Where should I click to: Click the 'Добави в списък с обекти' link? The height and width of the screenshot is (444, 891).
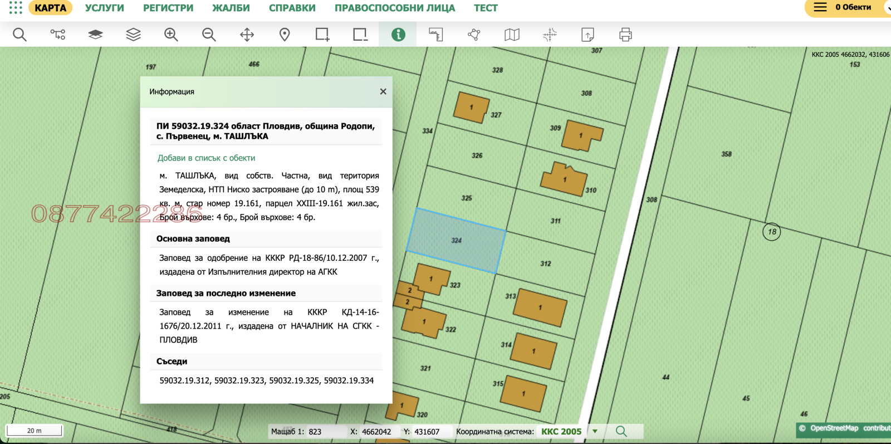click(x=206, y=158)
